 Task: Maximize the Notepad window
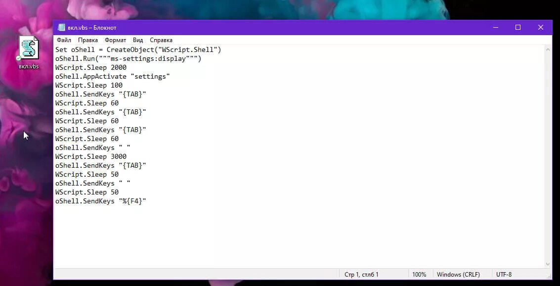[518, 28]
